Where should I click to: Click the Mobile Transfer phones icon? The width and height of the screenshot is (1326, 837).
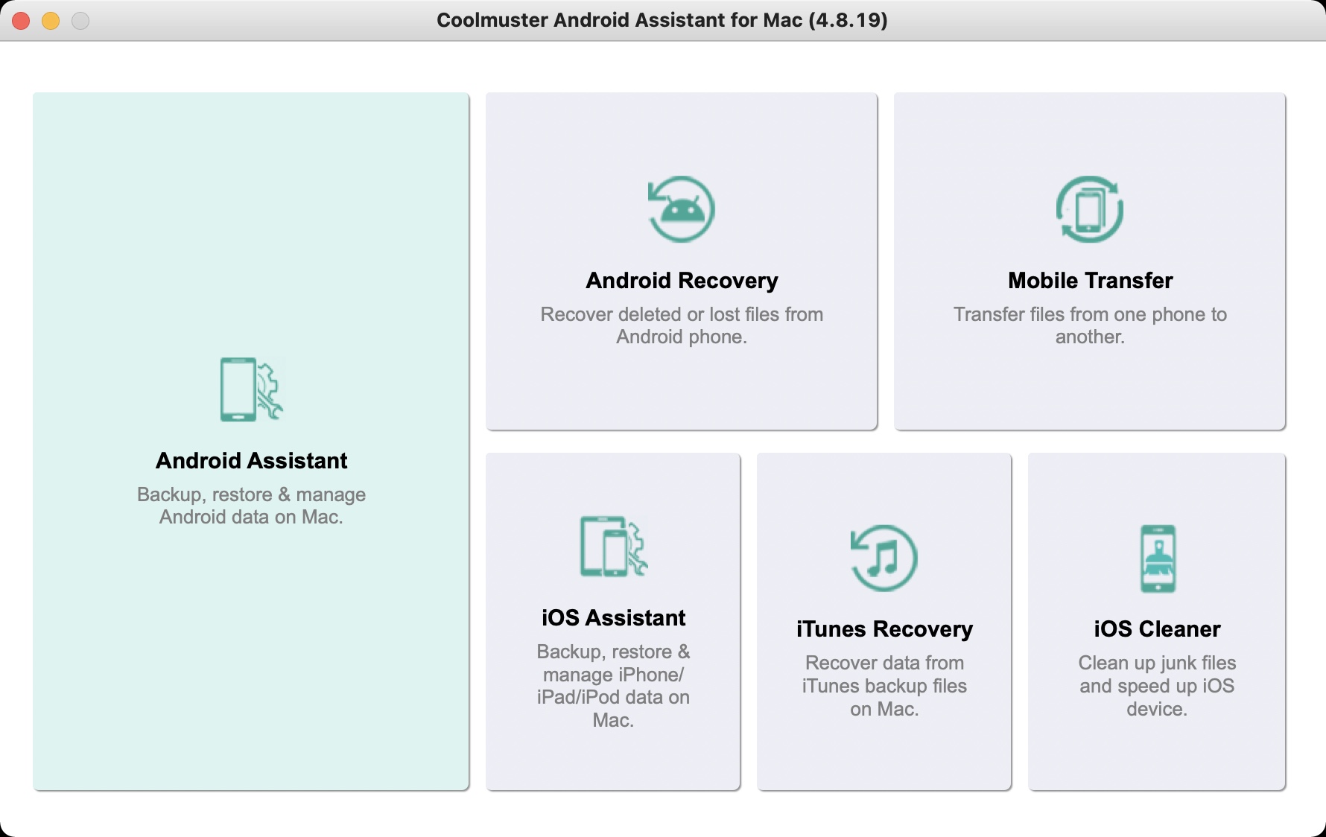coord(1089,209)
